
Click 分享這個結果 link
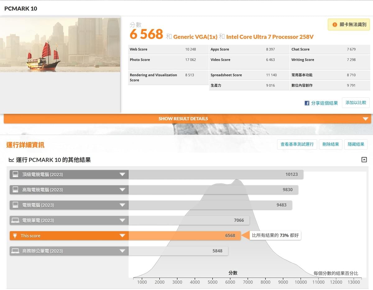point(324,103)
